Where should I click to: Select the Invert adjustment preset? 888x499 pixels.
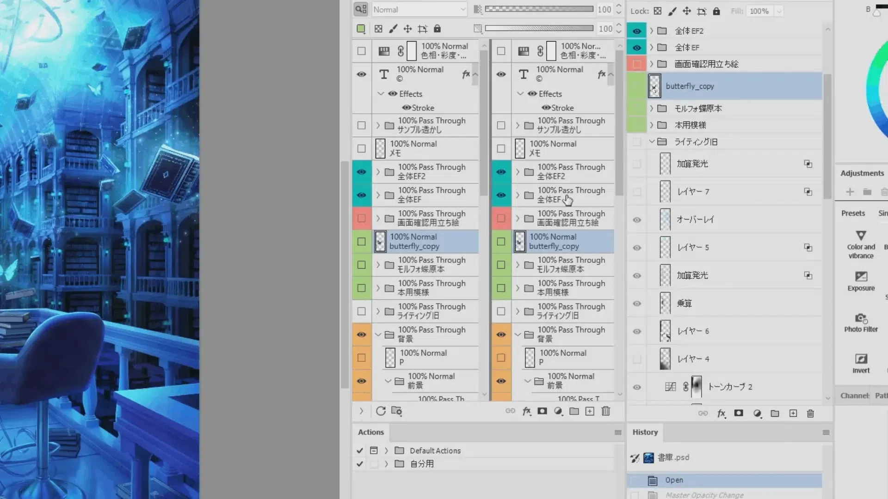(861, 363)
